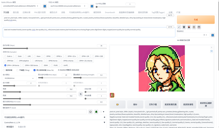
Task: Click the 保存 save button
Action: [135, 104]
